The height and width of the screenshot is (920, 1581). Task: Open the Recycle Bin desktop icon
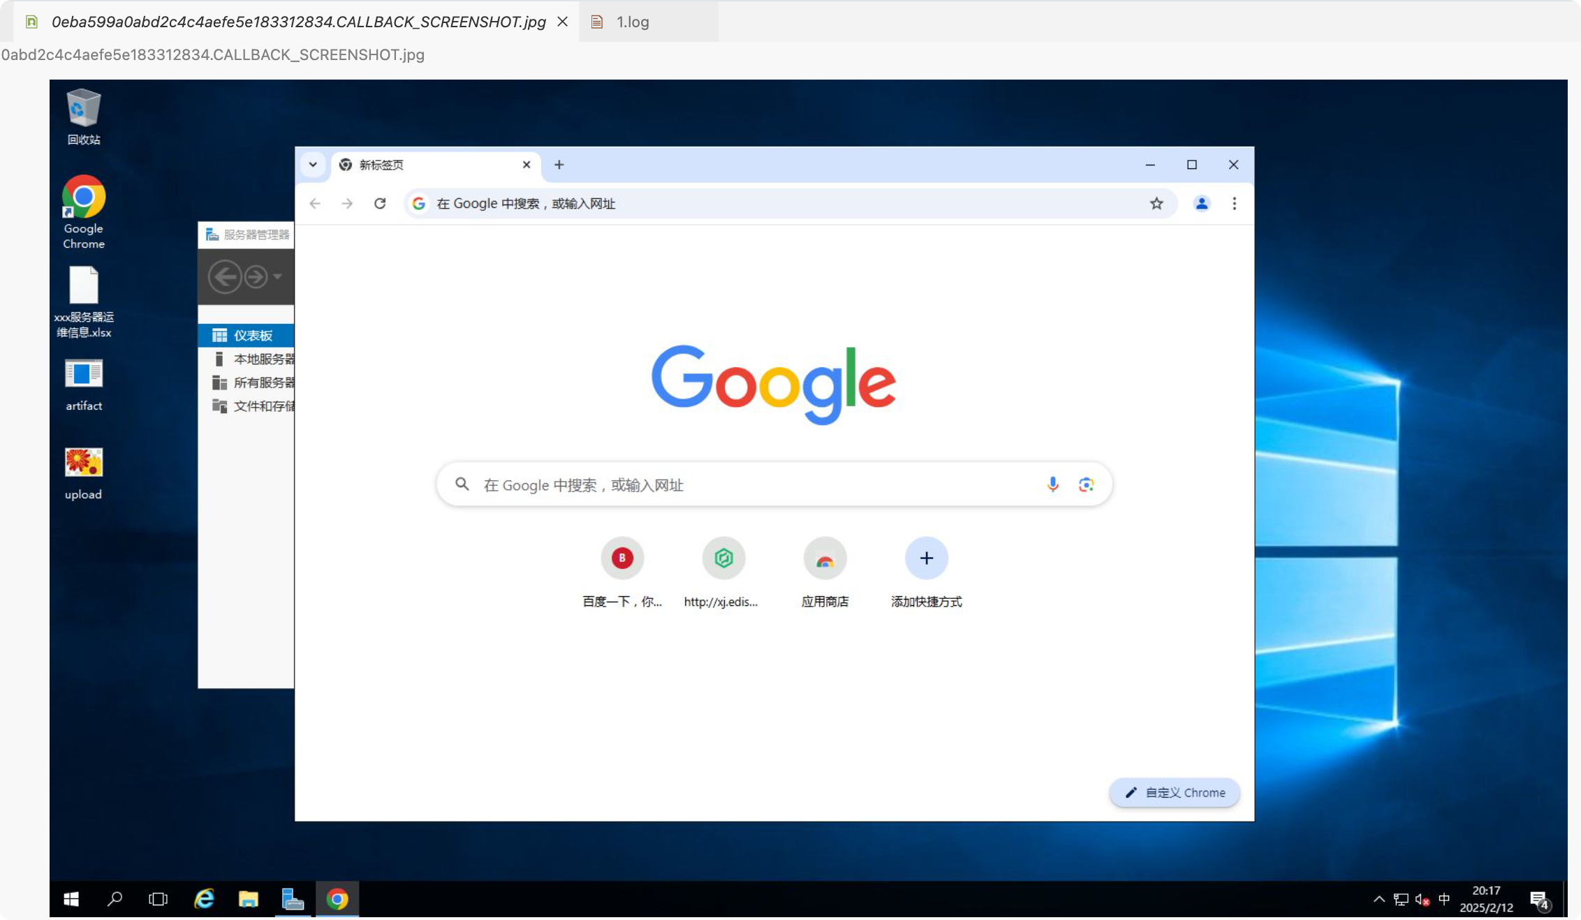(84, 116)
